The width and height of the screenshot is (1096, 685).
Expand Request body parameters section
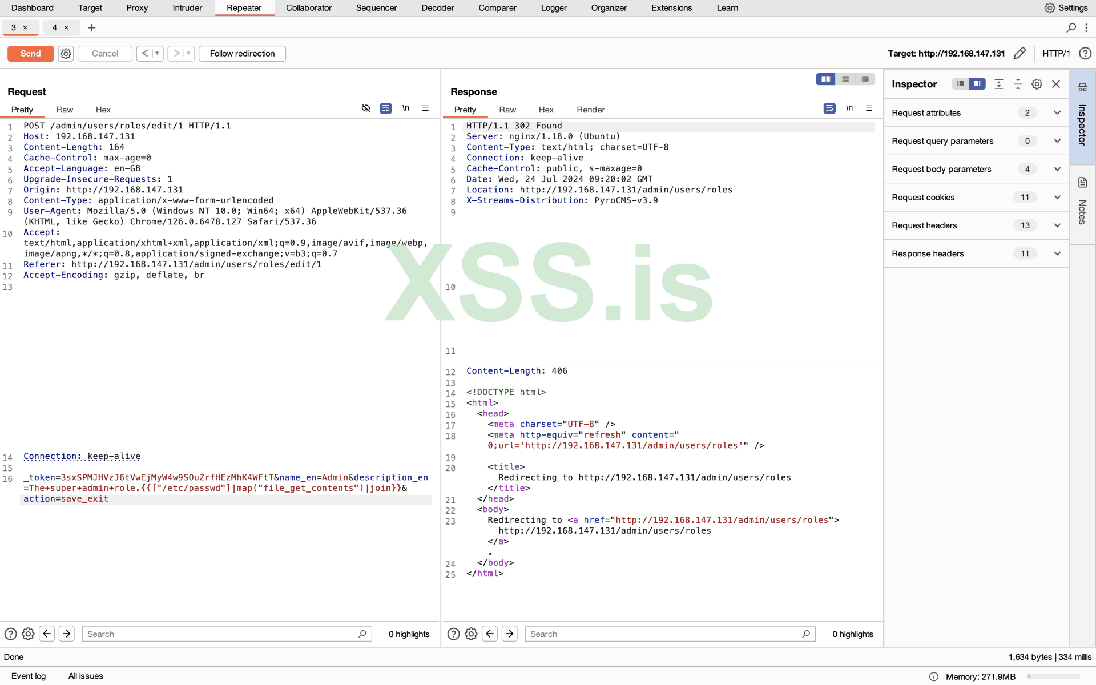pos(1057,169)
